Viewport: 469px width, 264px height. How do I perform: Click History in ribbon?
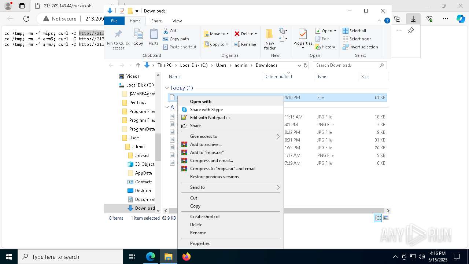click(325, 47)
